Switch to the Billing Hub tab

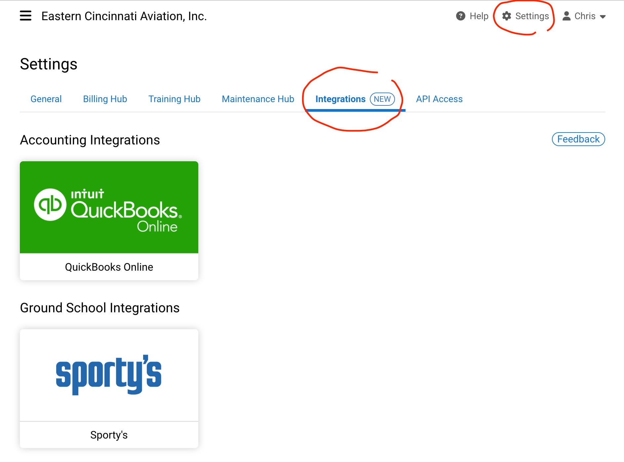click(x=105, y=99)
